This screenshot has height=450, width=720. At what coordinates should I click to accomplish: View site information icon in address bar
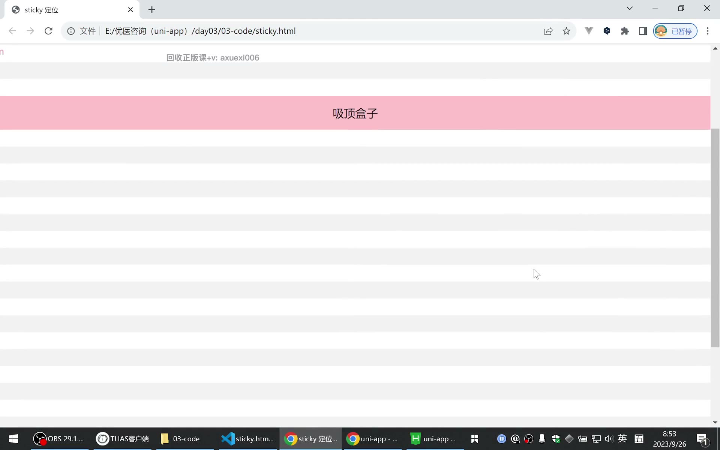pyautogui.click(x=71, y=31)
